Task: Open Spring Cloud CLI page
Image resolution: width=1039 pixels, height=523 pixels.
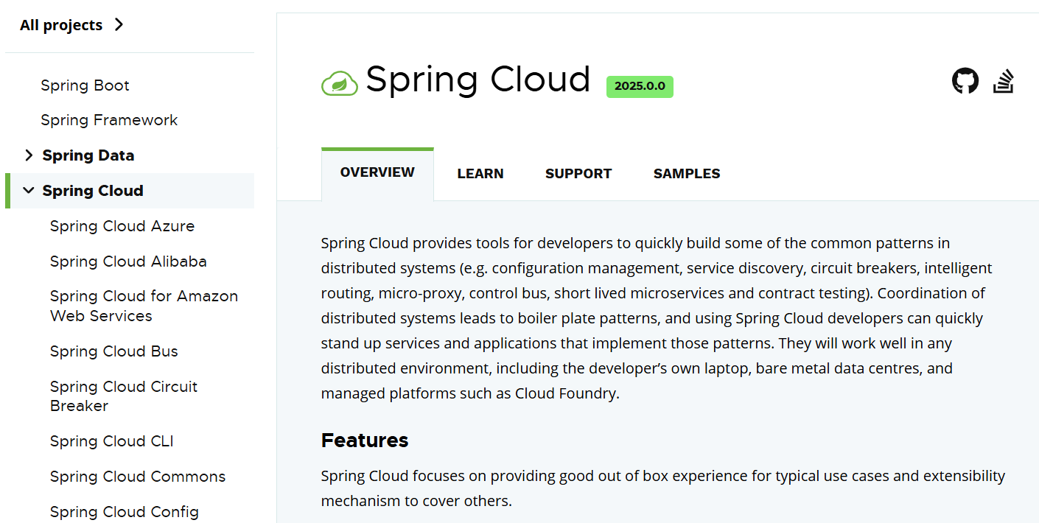Action: click(x=112, y=441)
